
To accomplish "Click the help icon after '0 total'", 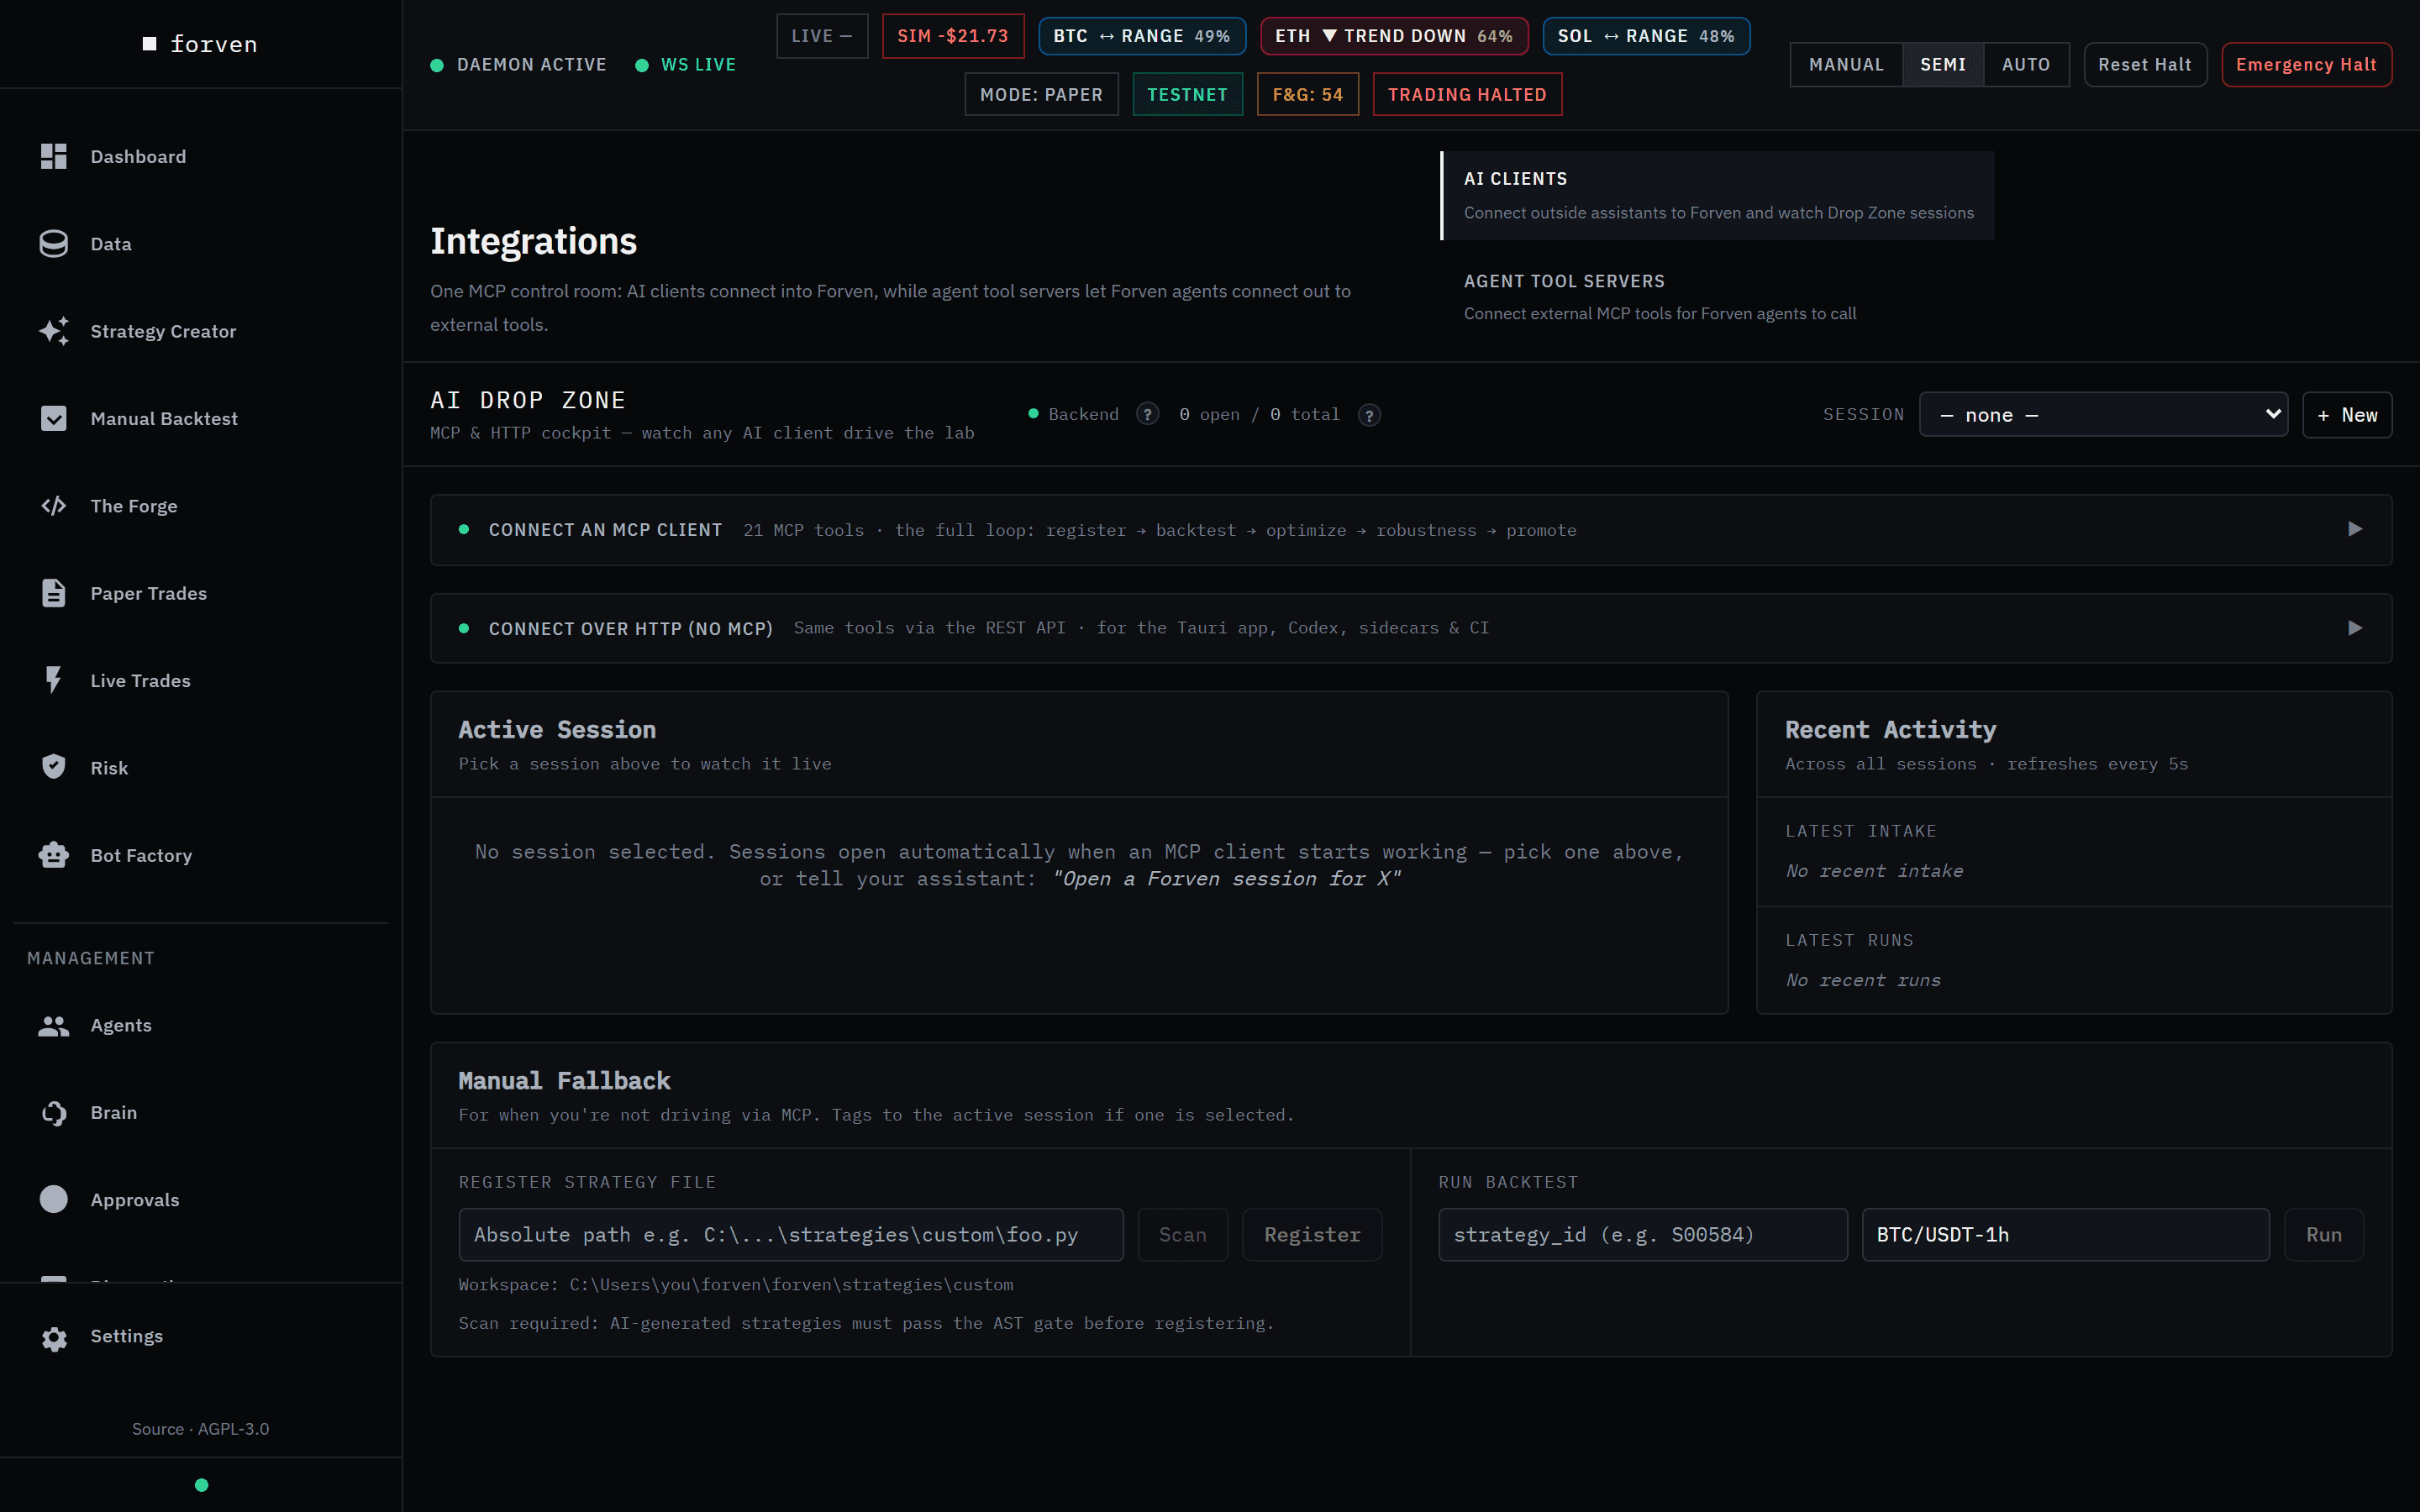I will click(1369, 414).
